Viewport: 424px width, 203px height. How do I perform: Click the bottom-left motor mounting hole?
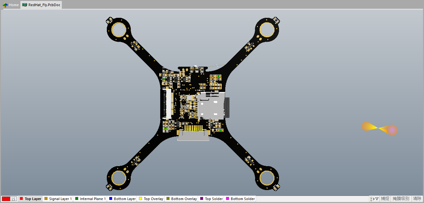[x=119, y=177]
